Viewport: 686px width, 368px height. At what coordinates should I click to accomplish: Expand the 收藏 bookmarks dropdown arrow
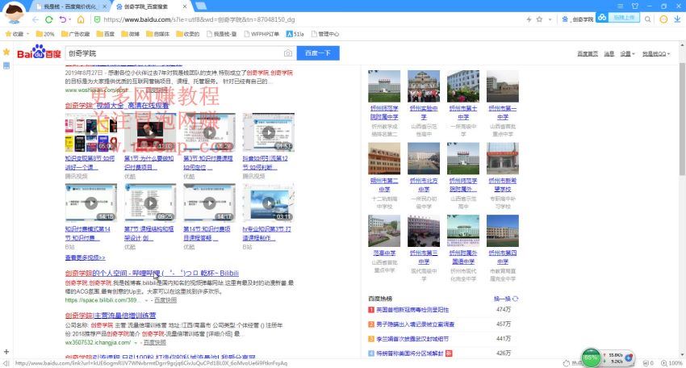(x=27, y=34)
